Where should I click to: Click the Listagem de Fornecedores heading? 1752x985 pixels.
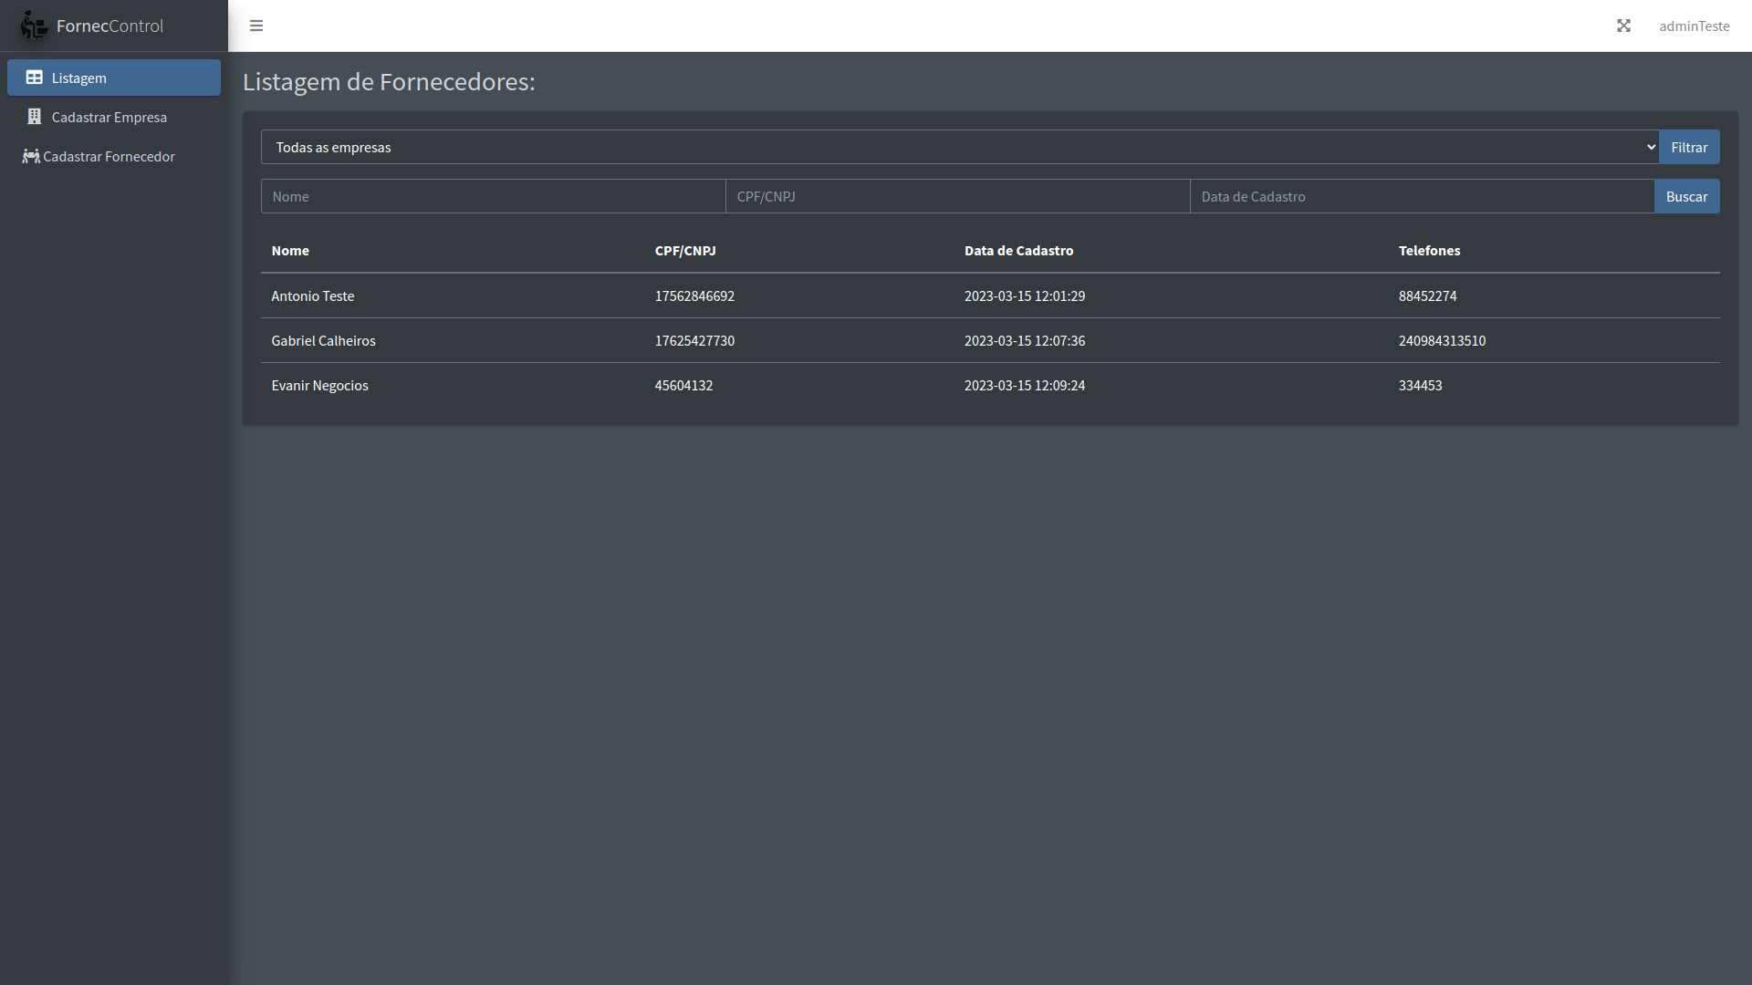coord(389,81)
